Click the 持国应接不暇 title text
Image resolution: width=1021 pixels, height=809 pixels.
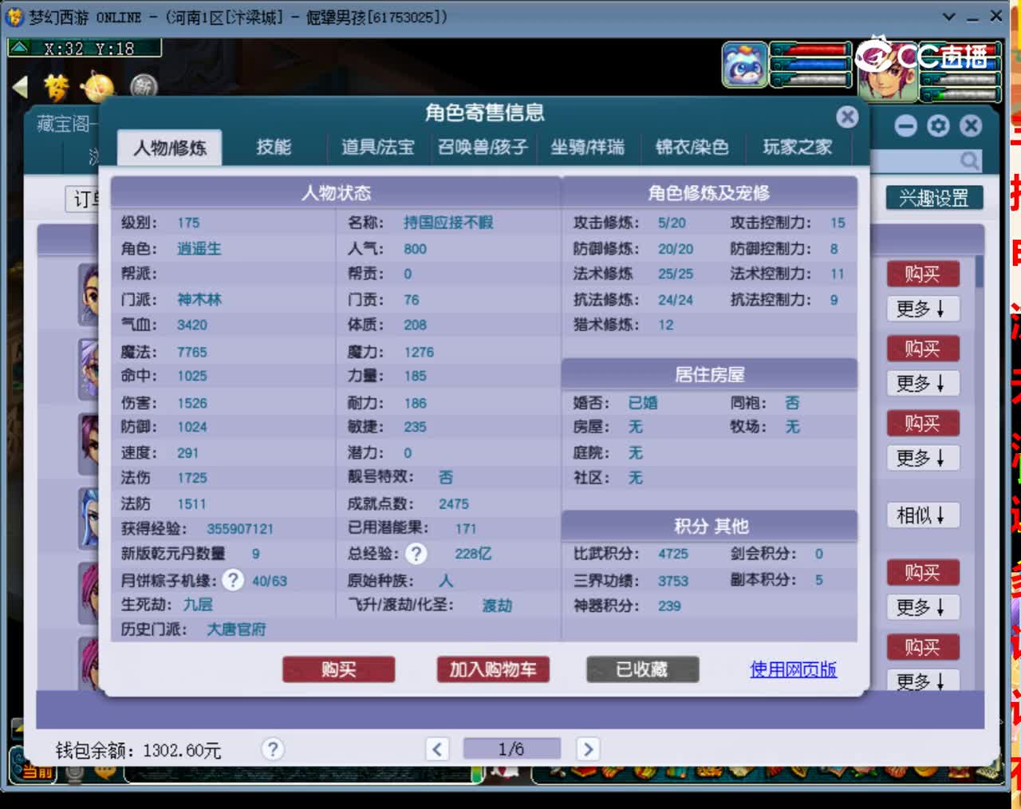[448, 223]
